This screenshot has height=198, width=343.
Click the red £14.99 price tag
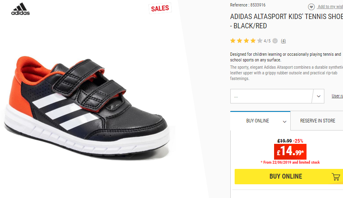(290, 152)
